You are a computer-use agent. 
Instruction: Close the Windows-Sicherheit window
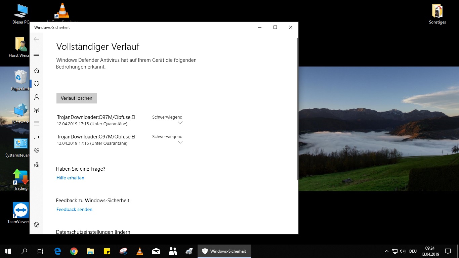tap(291, 27)
